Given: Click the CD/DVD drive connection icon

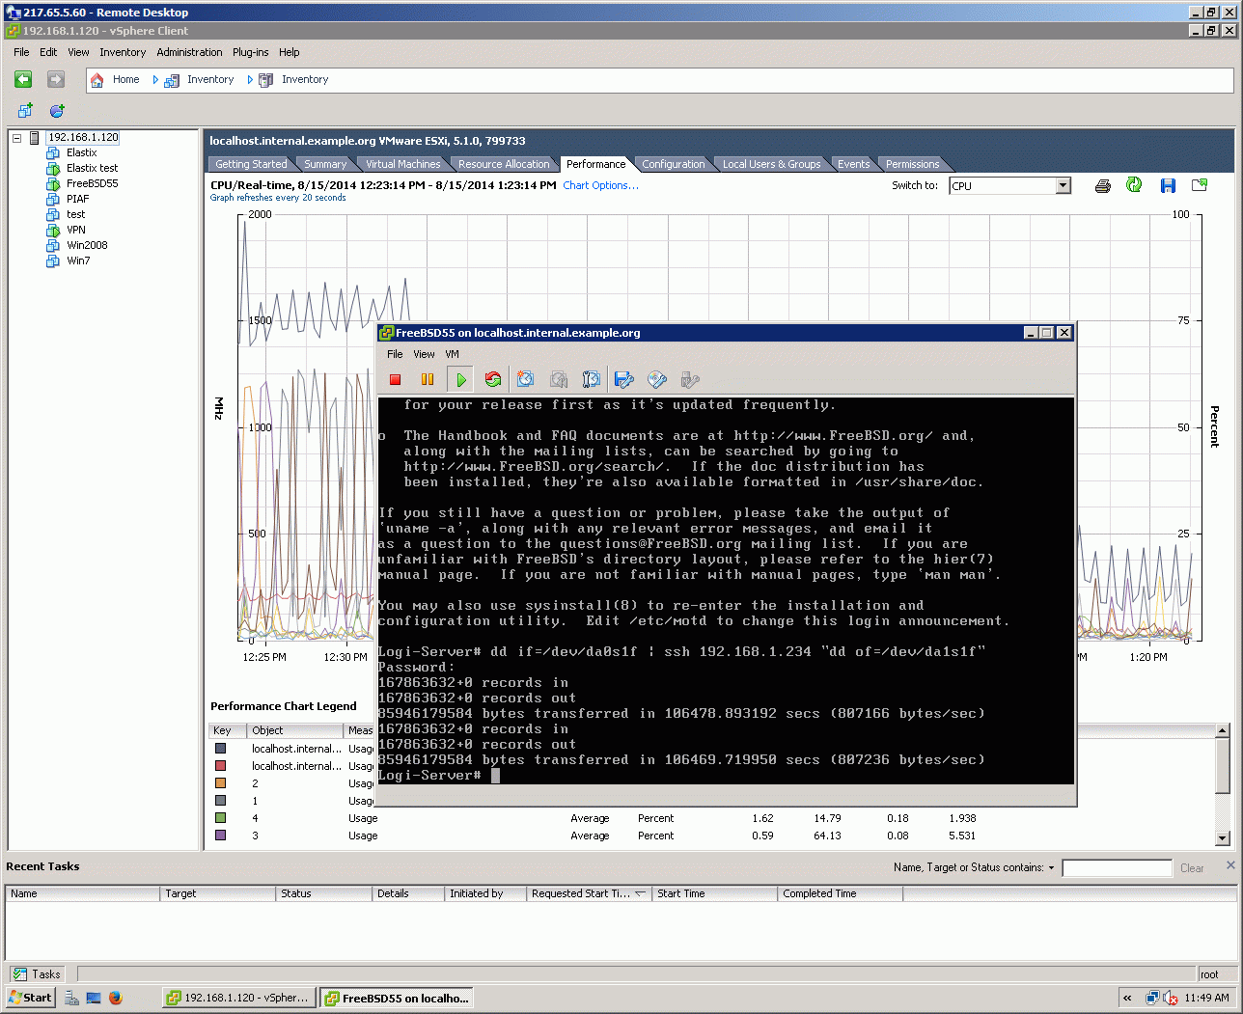Looking at the screenshot, I should pyautogui.click(x=657, y=379).
